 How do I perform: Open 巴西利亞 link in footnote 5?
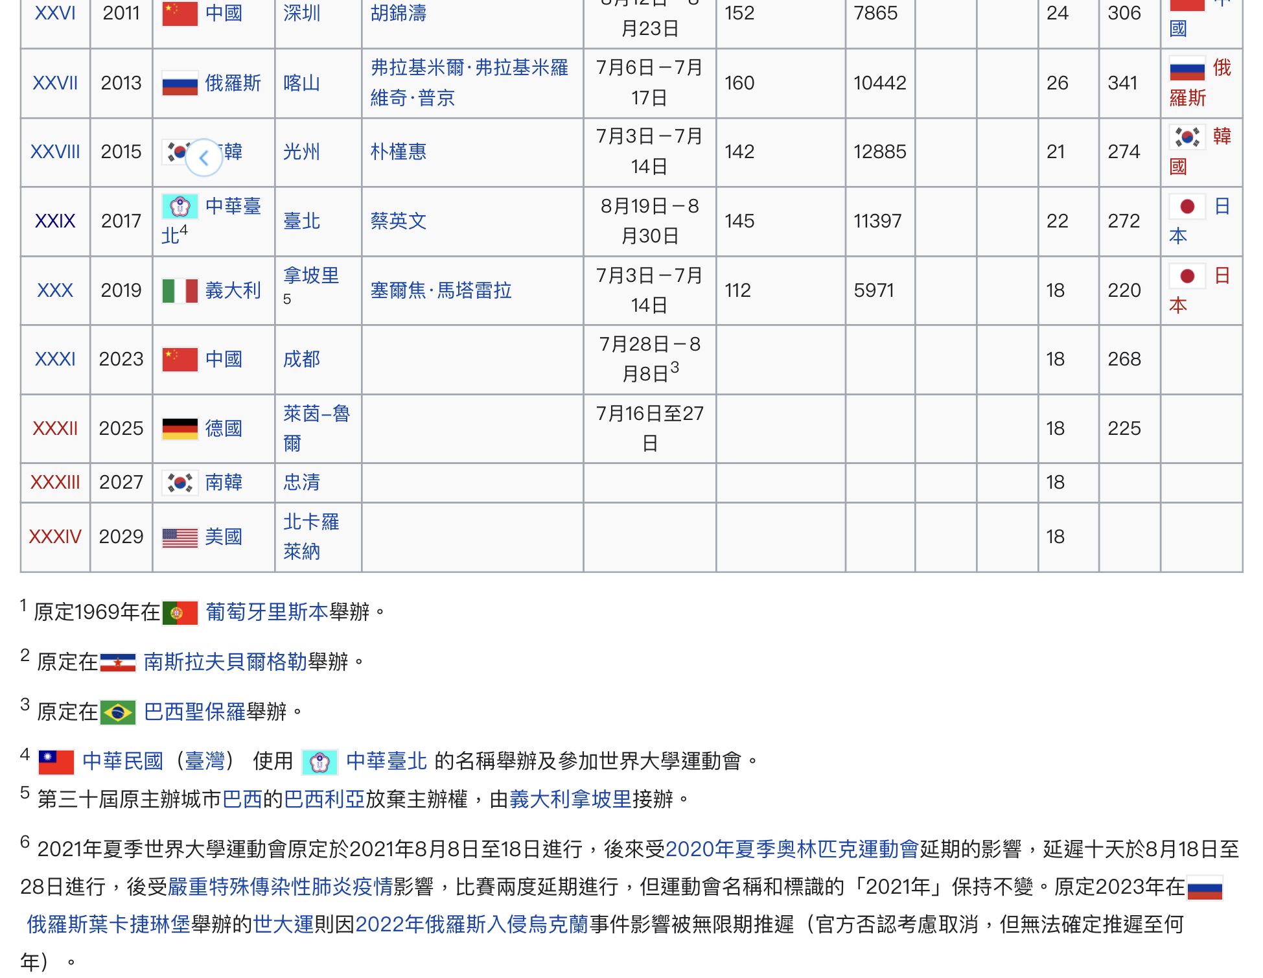[x=324, y=800]
